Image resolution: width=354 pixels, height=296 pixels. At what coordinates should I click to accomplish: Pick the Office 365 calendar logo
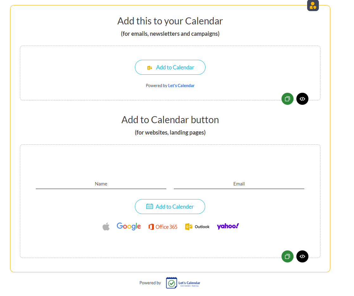click(x=163, y=227)
